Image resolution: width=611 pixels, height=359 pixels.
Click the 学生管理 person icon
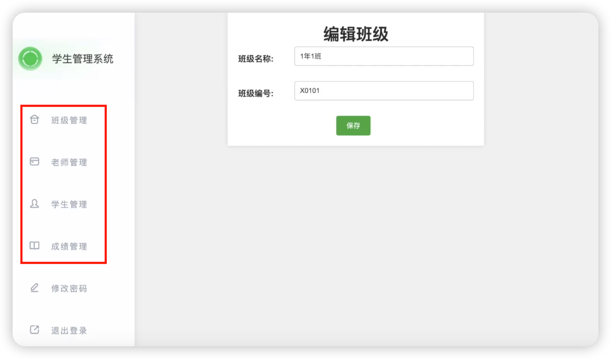(x=34, y=204)
